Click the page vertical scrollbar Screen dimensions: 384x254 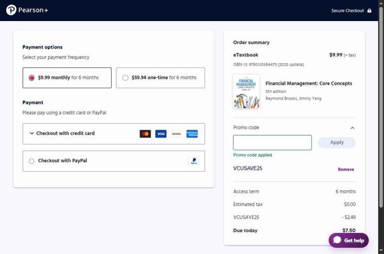click(x=381, y=108)
